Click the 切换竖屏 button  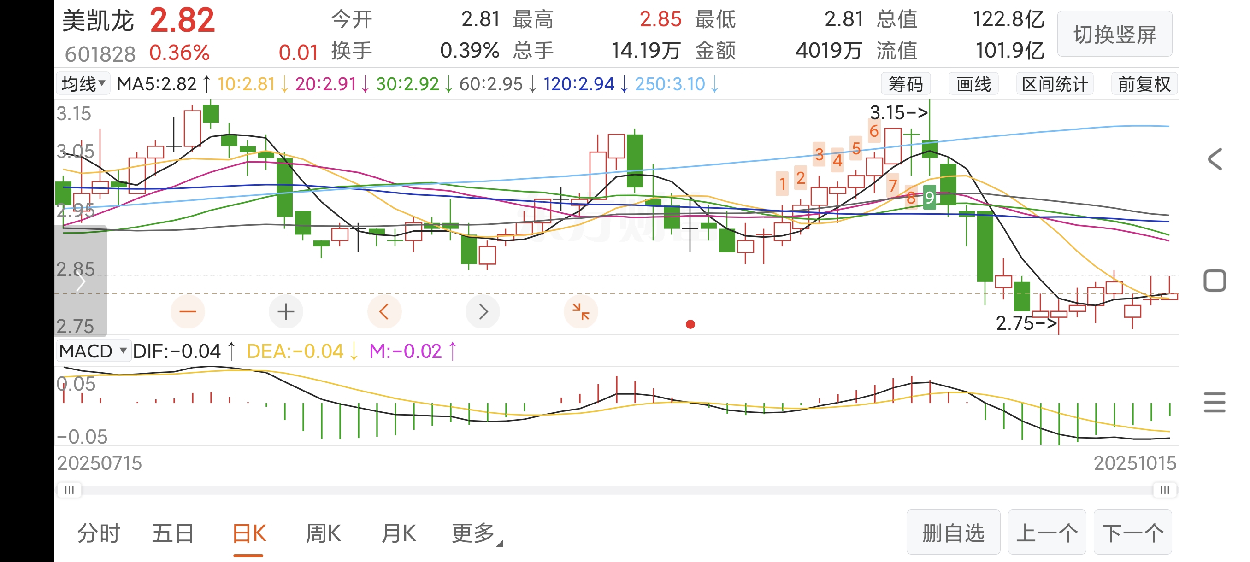[1114, 35]
